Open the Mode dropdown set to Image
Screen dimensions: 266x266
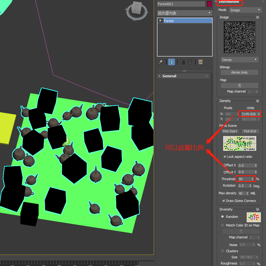[x=246, y=10]
